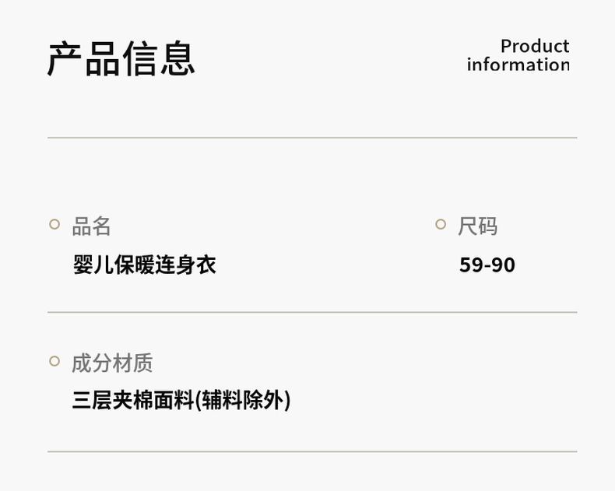
Task: Click the divider line above 成分材质
Action: coord(311,312)
